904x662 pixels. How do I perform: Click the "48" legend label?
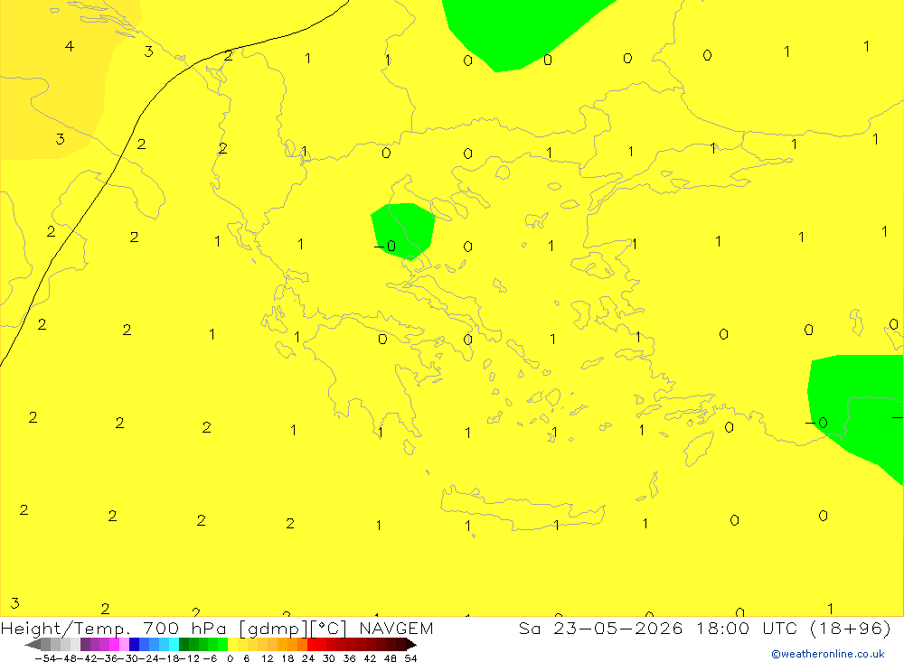tap(391, 658)
